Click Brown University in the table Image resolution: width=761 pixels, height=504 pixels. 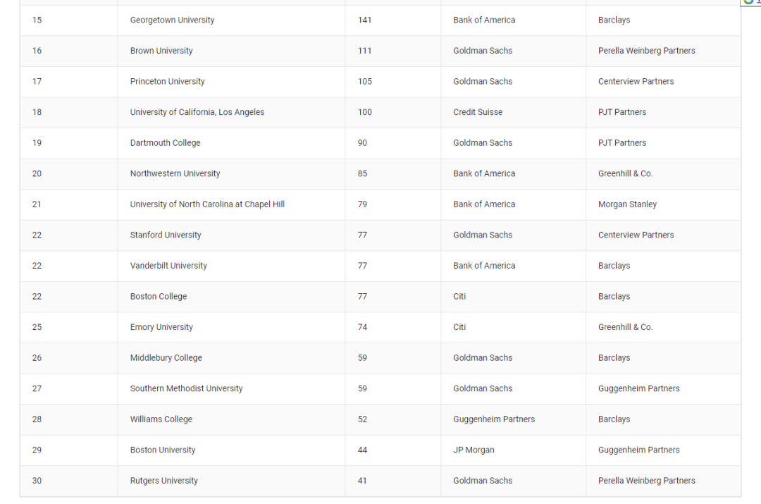pyautogui.click(x=161, y=51)
